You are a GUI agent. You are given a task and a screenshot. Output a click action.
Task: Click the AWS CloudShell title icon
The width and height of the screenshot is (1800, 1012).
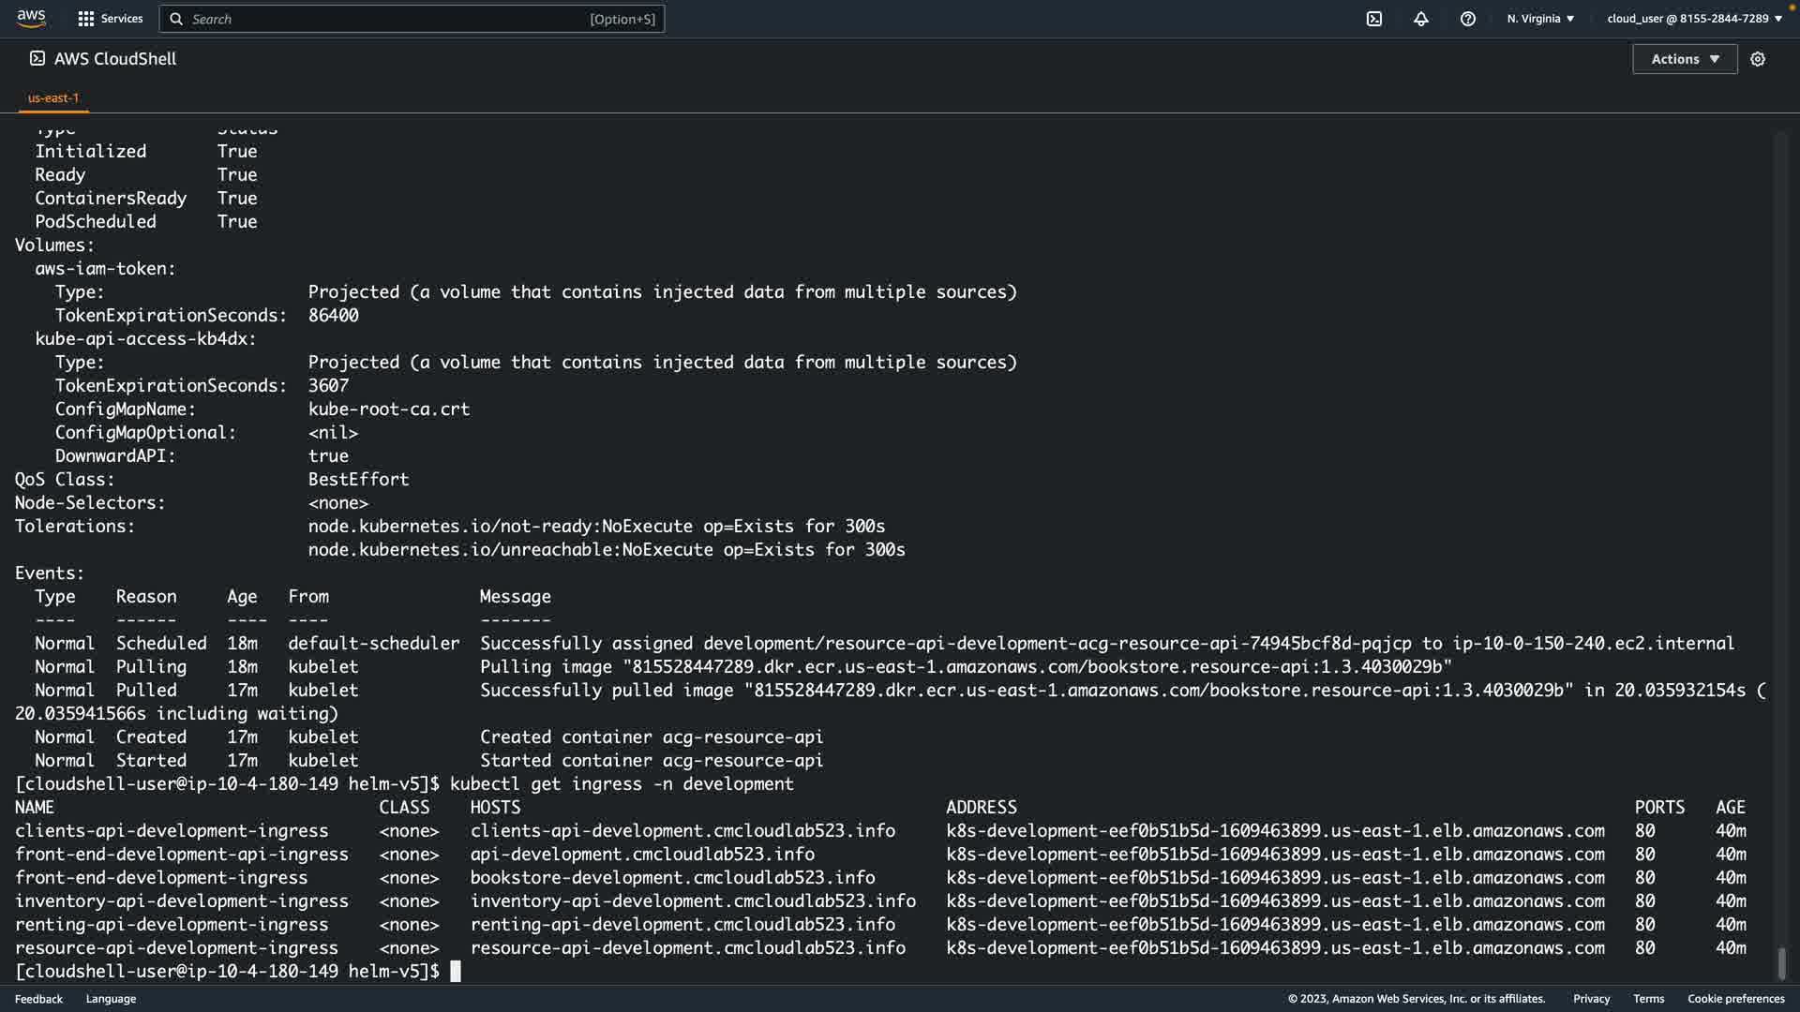click(37, 58)
